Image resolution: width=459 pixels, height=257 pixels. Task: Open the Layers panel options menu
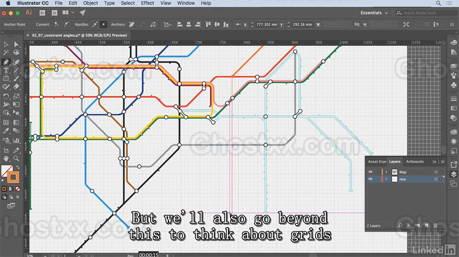click(x=443, y=162)
